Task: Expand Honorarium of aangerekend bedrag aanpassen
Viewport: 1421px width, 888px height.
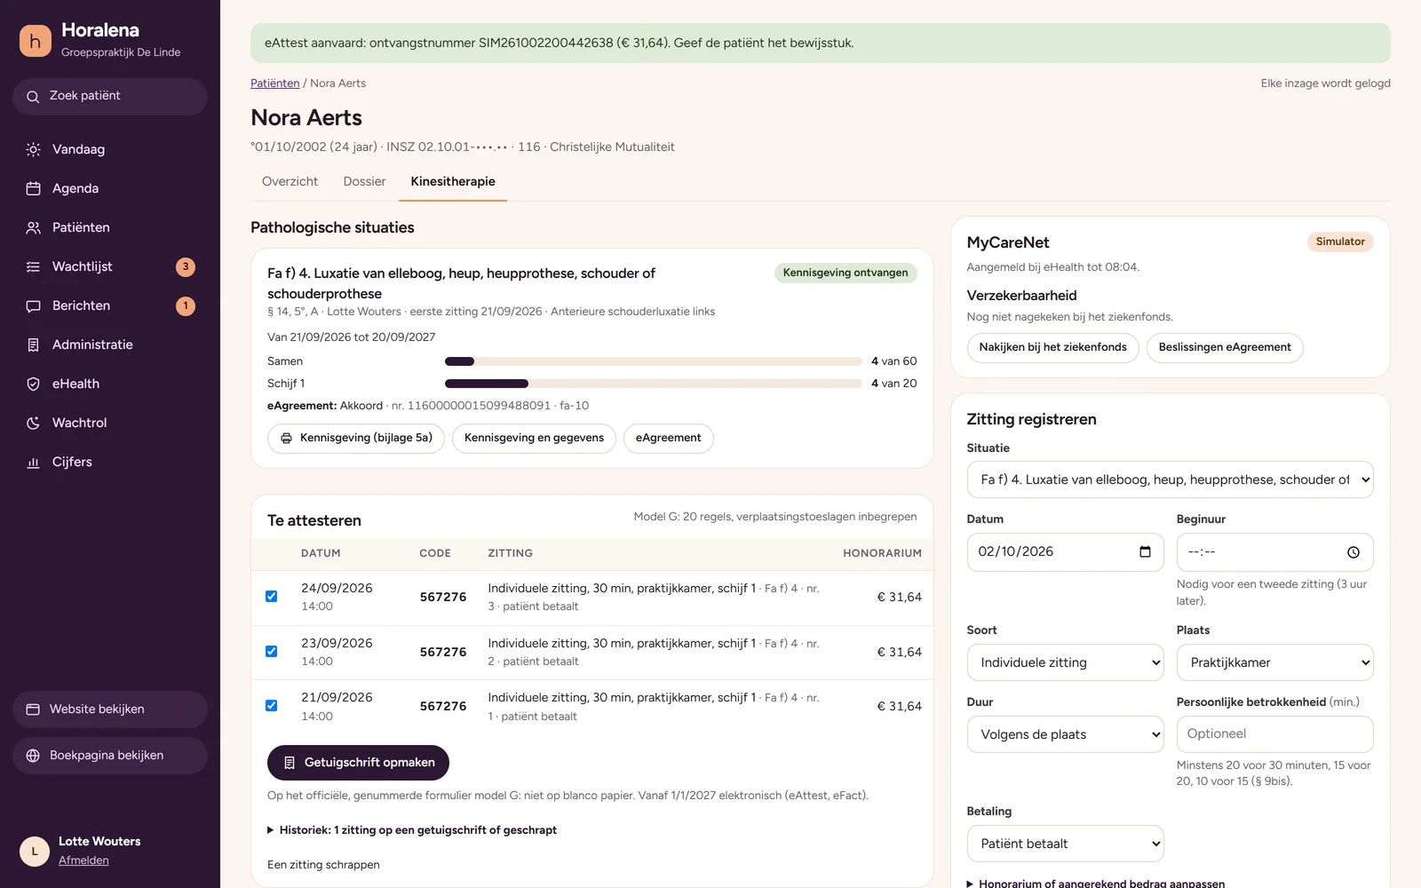Action: 1096,884
